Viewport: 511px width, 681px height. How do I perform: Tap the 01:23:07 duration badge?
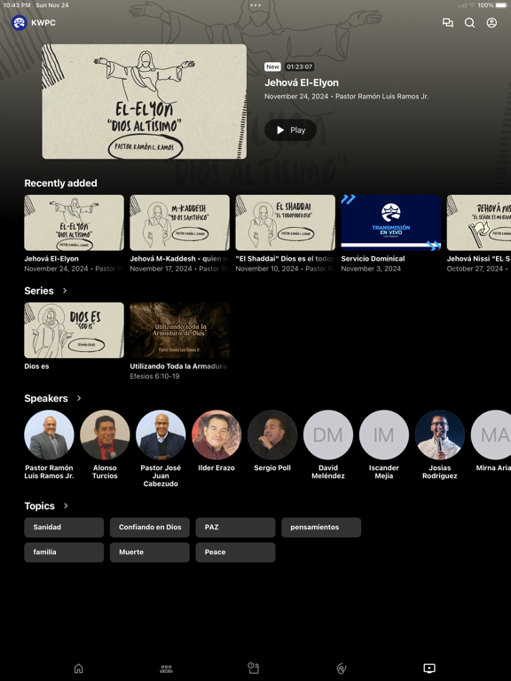[x=299, y=67]
